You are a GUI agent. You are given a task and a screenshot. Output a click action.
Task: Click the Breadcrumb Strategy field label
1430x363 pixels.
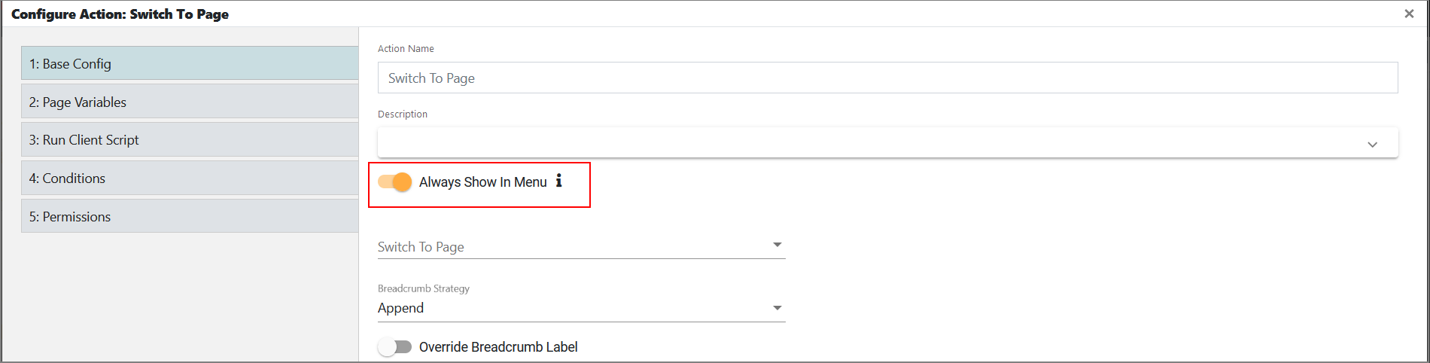424,288
